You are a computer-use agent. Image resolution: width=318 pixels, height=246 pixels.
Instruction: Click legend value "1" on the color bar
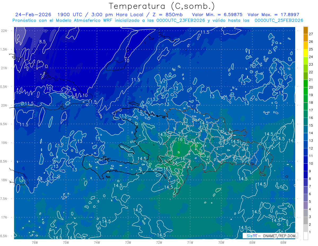pyautogui.click(x=310, y=232)
